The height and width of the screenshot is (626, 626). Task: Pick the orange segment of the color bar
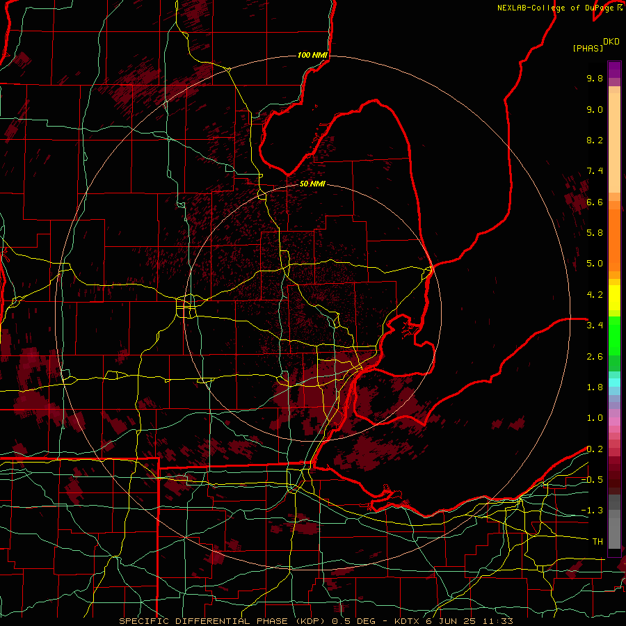[x=614, y=239]
